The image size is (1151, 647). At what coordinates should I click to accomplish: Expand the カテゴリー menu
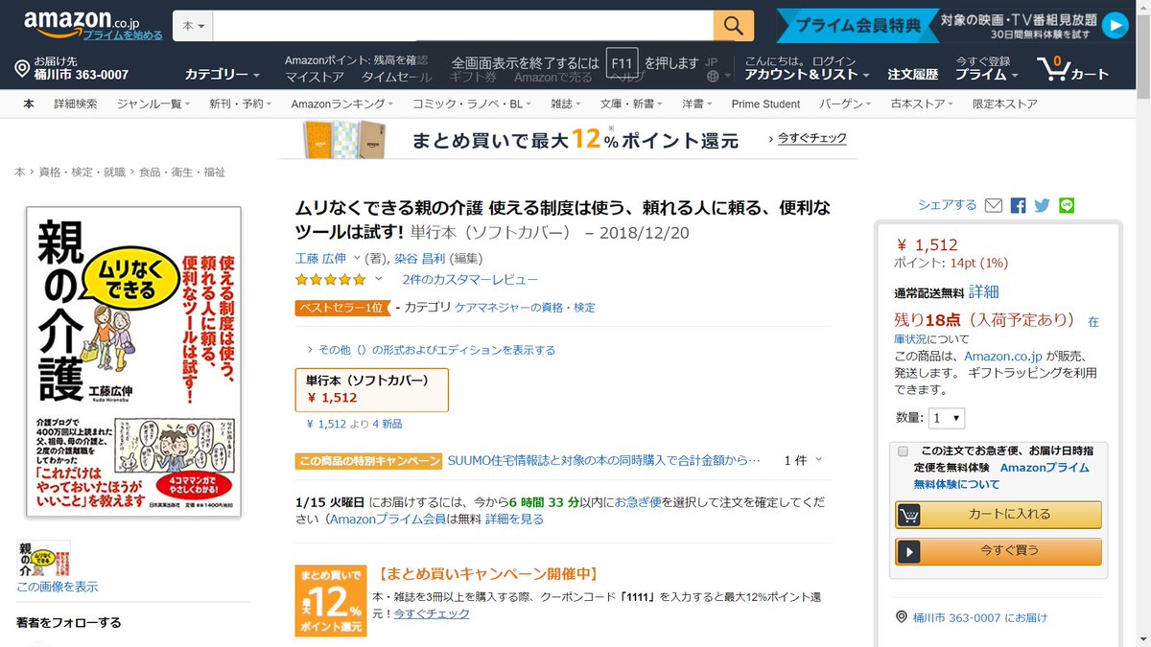point(223,74)
